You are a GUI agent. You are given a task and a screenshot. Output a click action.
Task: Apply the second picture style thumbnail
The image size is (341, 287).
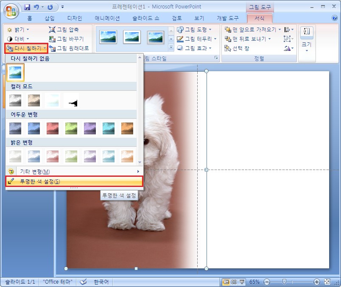[132, 37]
